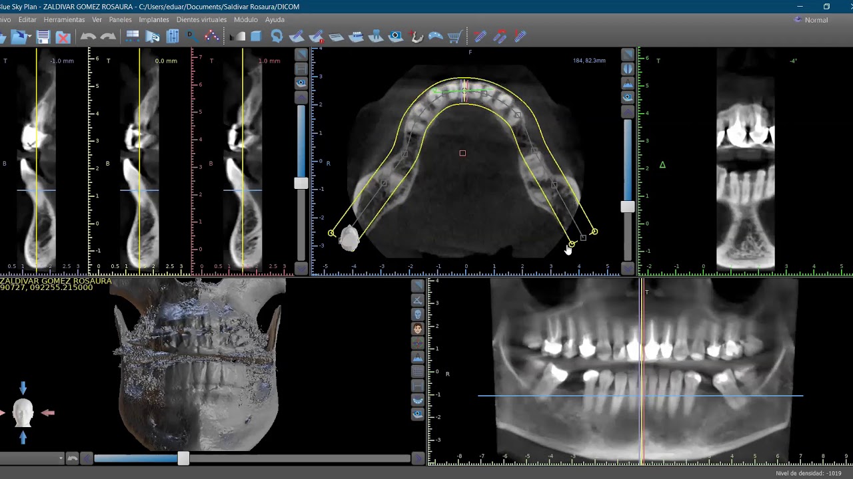Click the blue oval icon right of axial view
853x479 pixels.
[x=628, y=69]
